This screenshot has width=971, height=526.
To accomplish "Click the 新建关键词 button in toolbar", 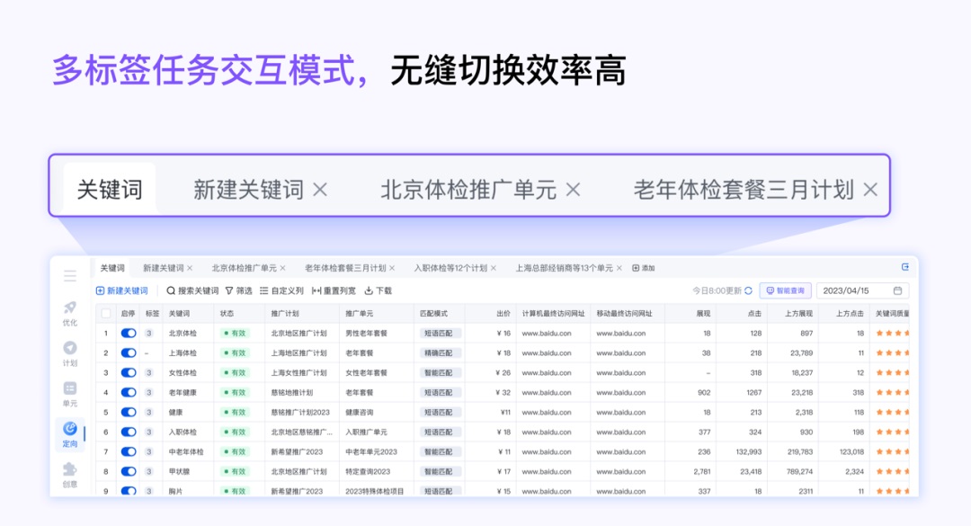I will point(122,291).
